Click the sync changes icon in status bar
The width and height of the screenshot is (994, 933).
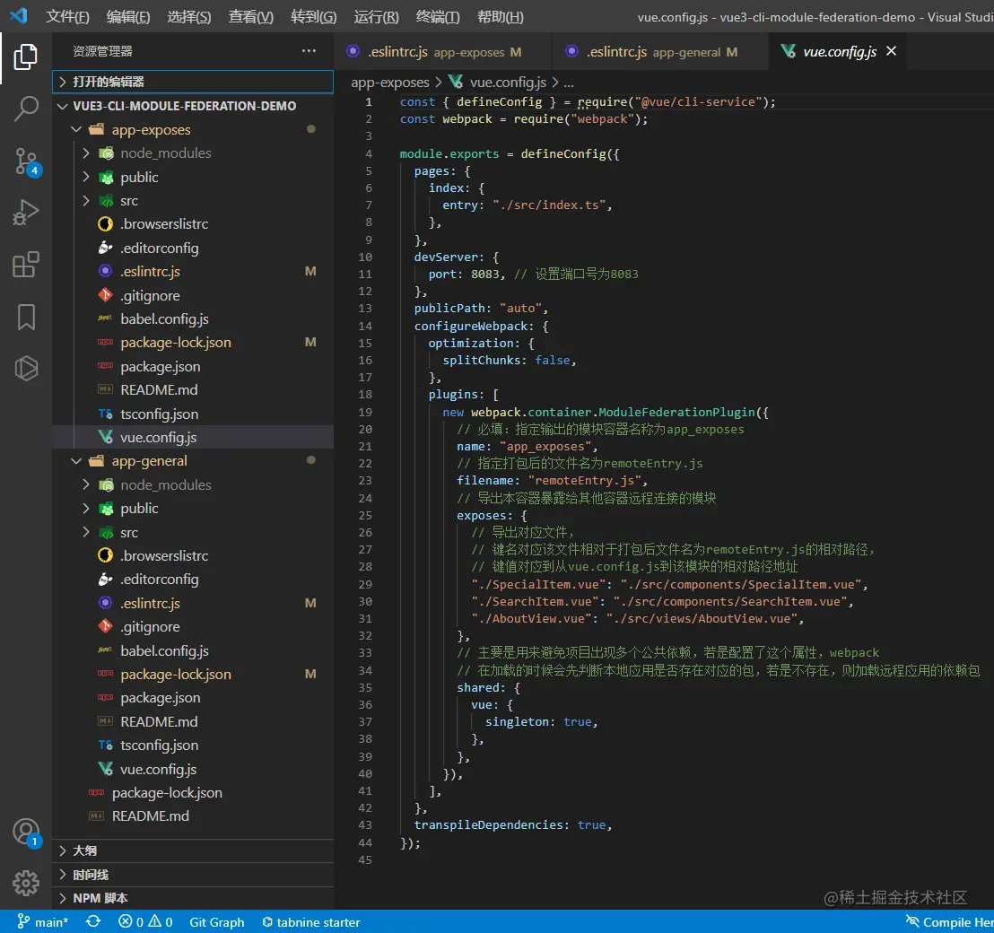pyautogui.click(x=93, y=921)
